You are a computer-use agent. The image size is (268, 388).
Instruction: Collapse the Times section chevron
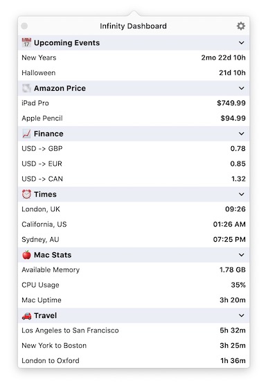(x=241, y=194)
